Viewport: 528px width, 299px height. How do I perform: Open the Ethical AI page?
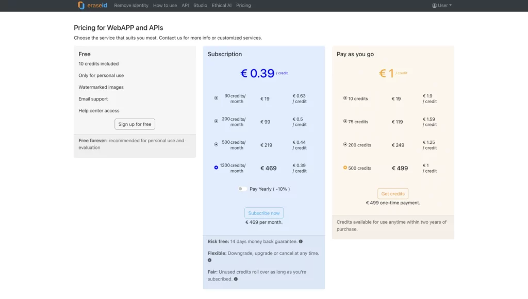[x=221, y=5]
